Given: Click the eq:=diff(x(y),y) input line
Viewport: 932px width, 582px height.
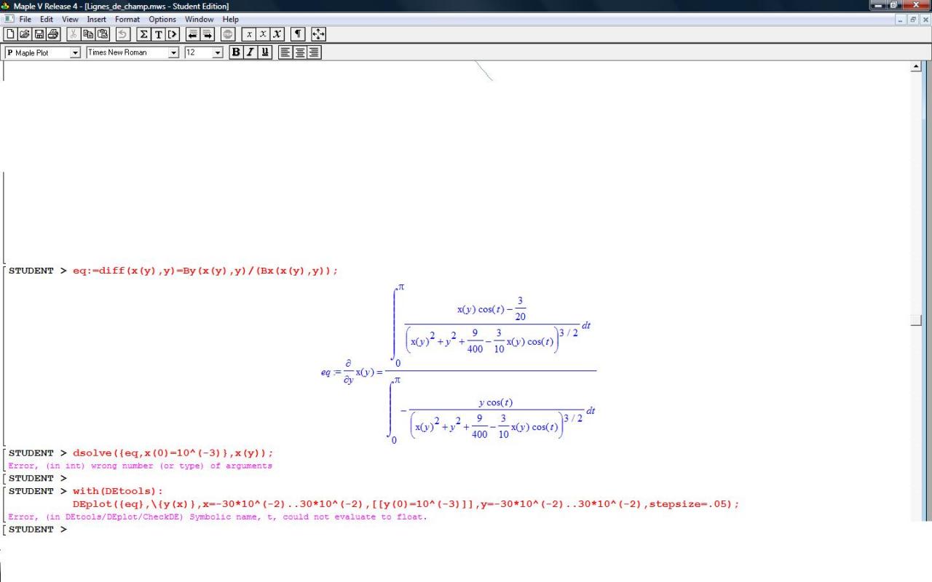Looking at the screenshot, I should 205,271.
